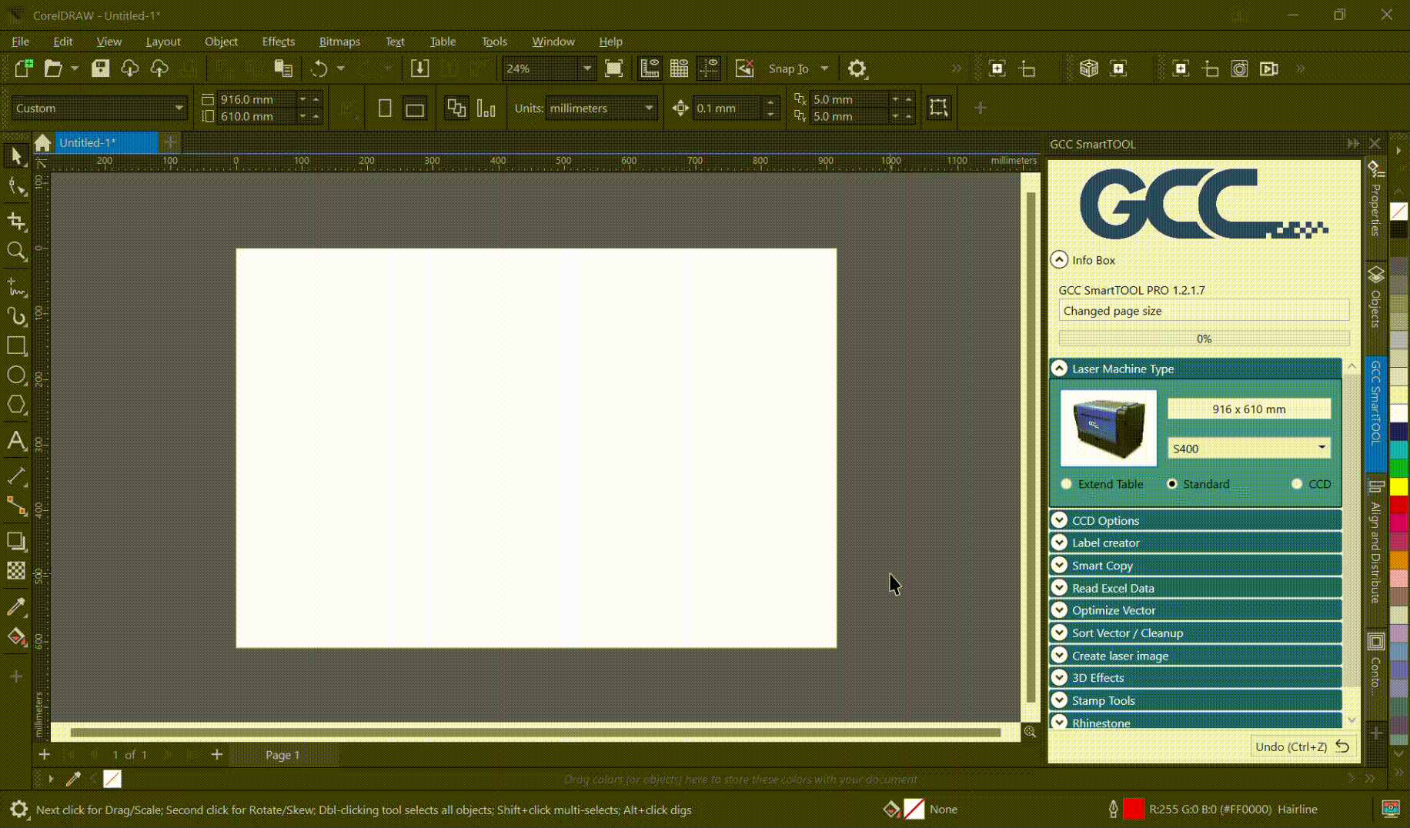The width and height of the screenshot is (1410, 828).
Task: Select the Connector tool
Action: pyautogui.click(x=16, y=506)
